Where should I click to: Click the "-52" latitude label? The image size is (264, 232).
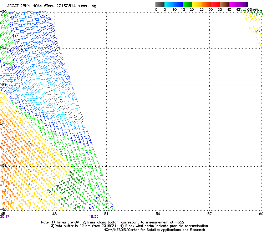[x=3, y=47]
